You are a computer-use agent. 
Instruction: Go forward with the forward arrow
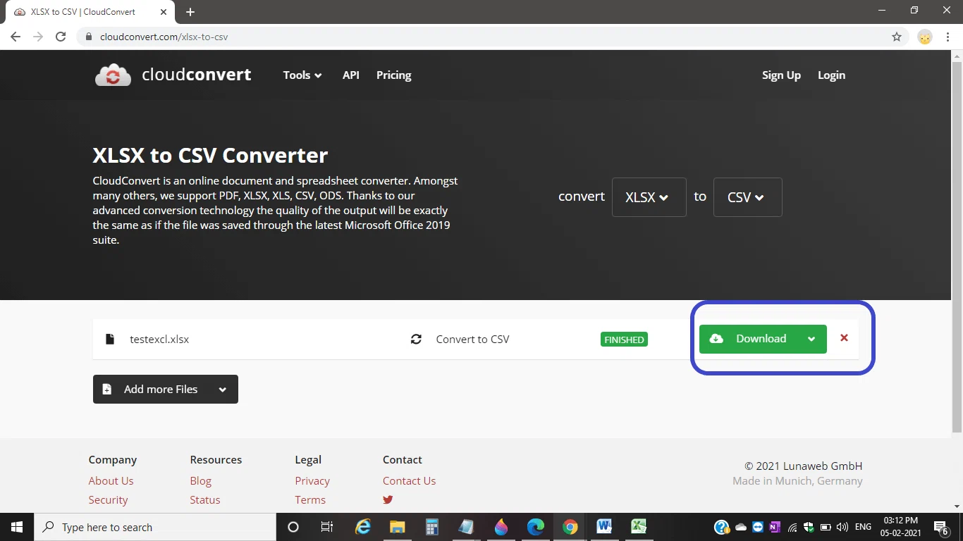tap(38, 37)
